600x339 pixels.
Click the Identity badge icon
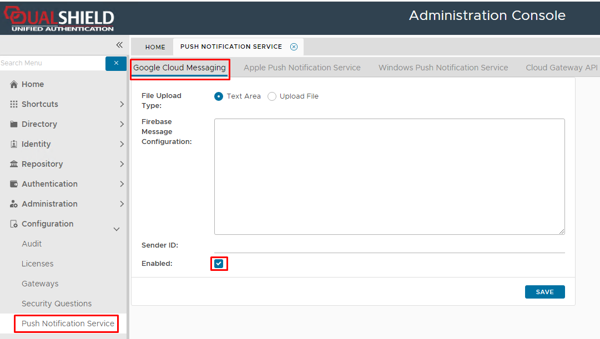click(14, 144)
